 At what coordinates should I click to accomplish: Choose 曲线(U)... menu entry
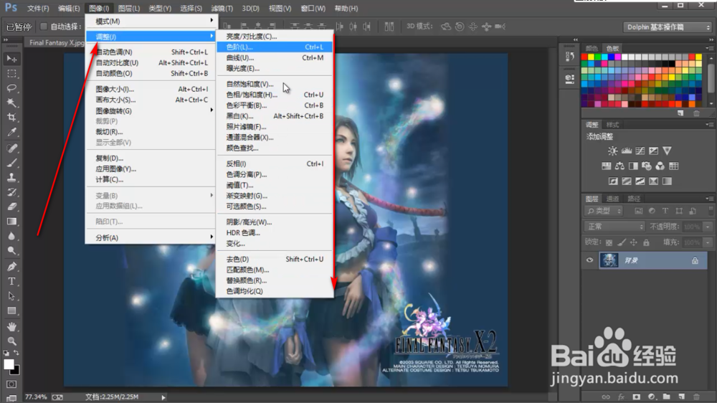(275, 57)
